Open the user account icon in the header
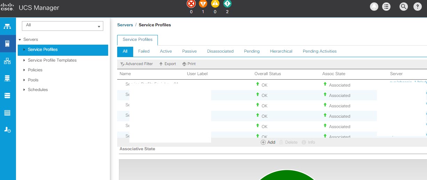Image resolution: width=427 pixels, height=180 pixels. [374, 7]
